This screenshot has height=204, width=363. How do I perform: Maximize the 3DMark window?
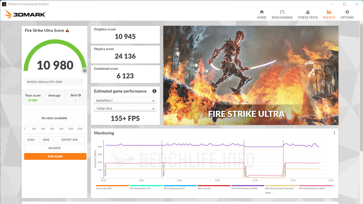[x=344, y=4]
